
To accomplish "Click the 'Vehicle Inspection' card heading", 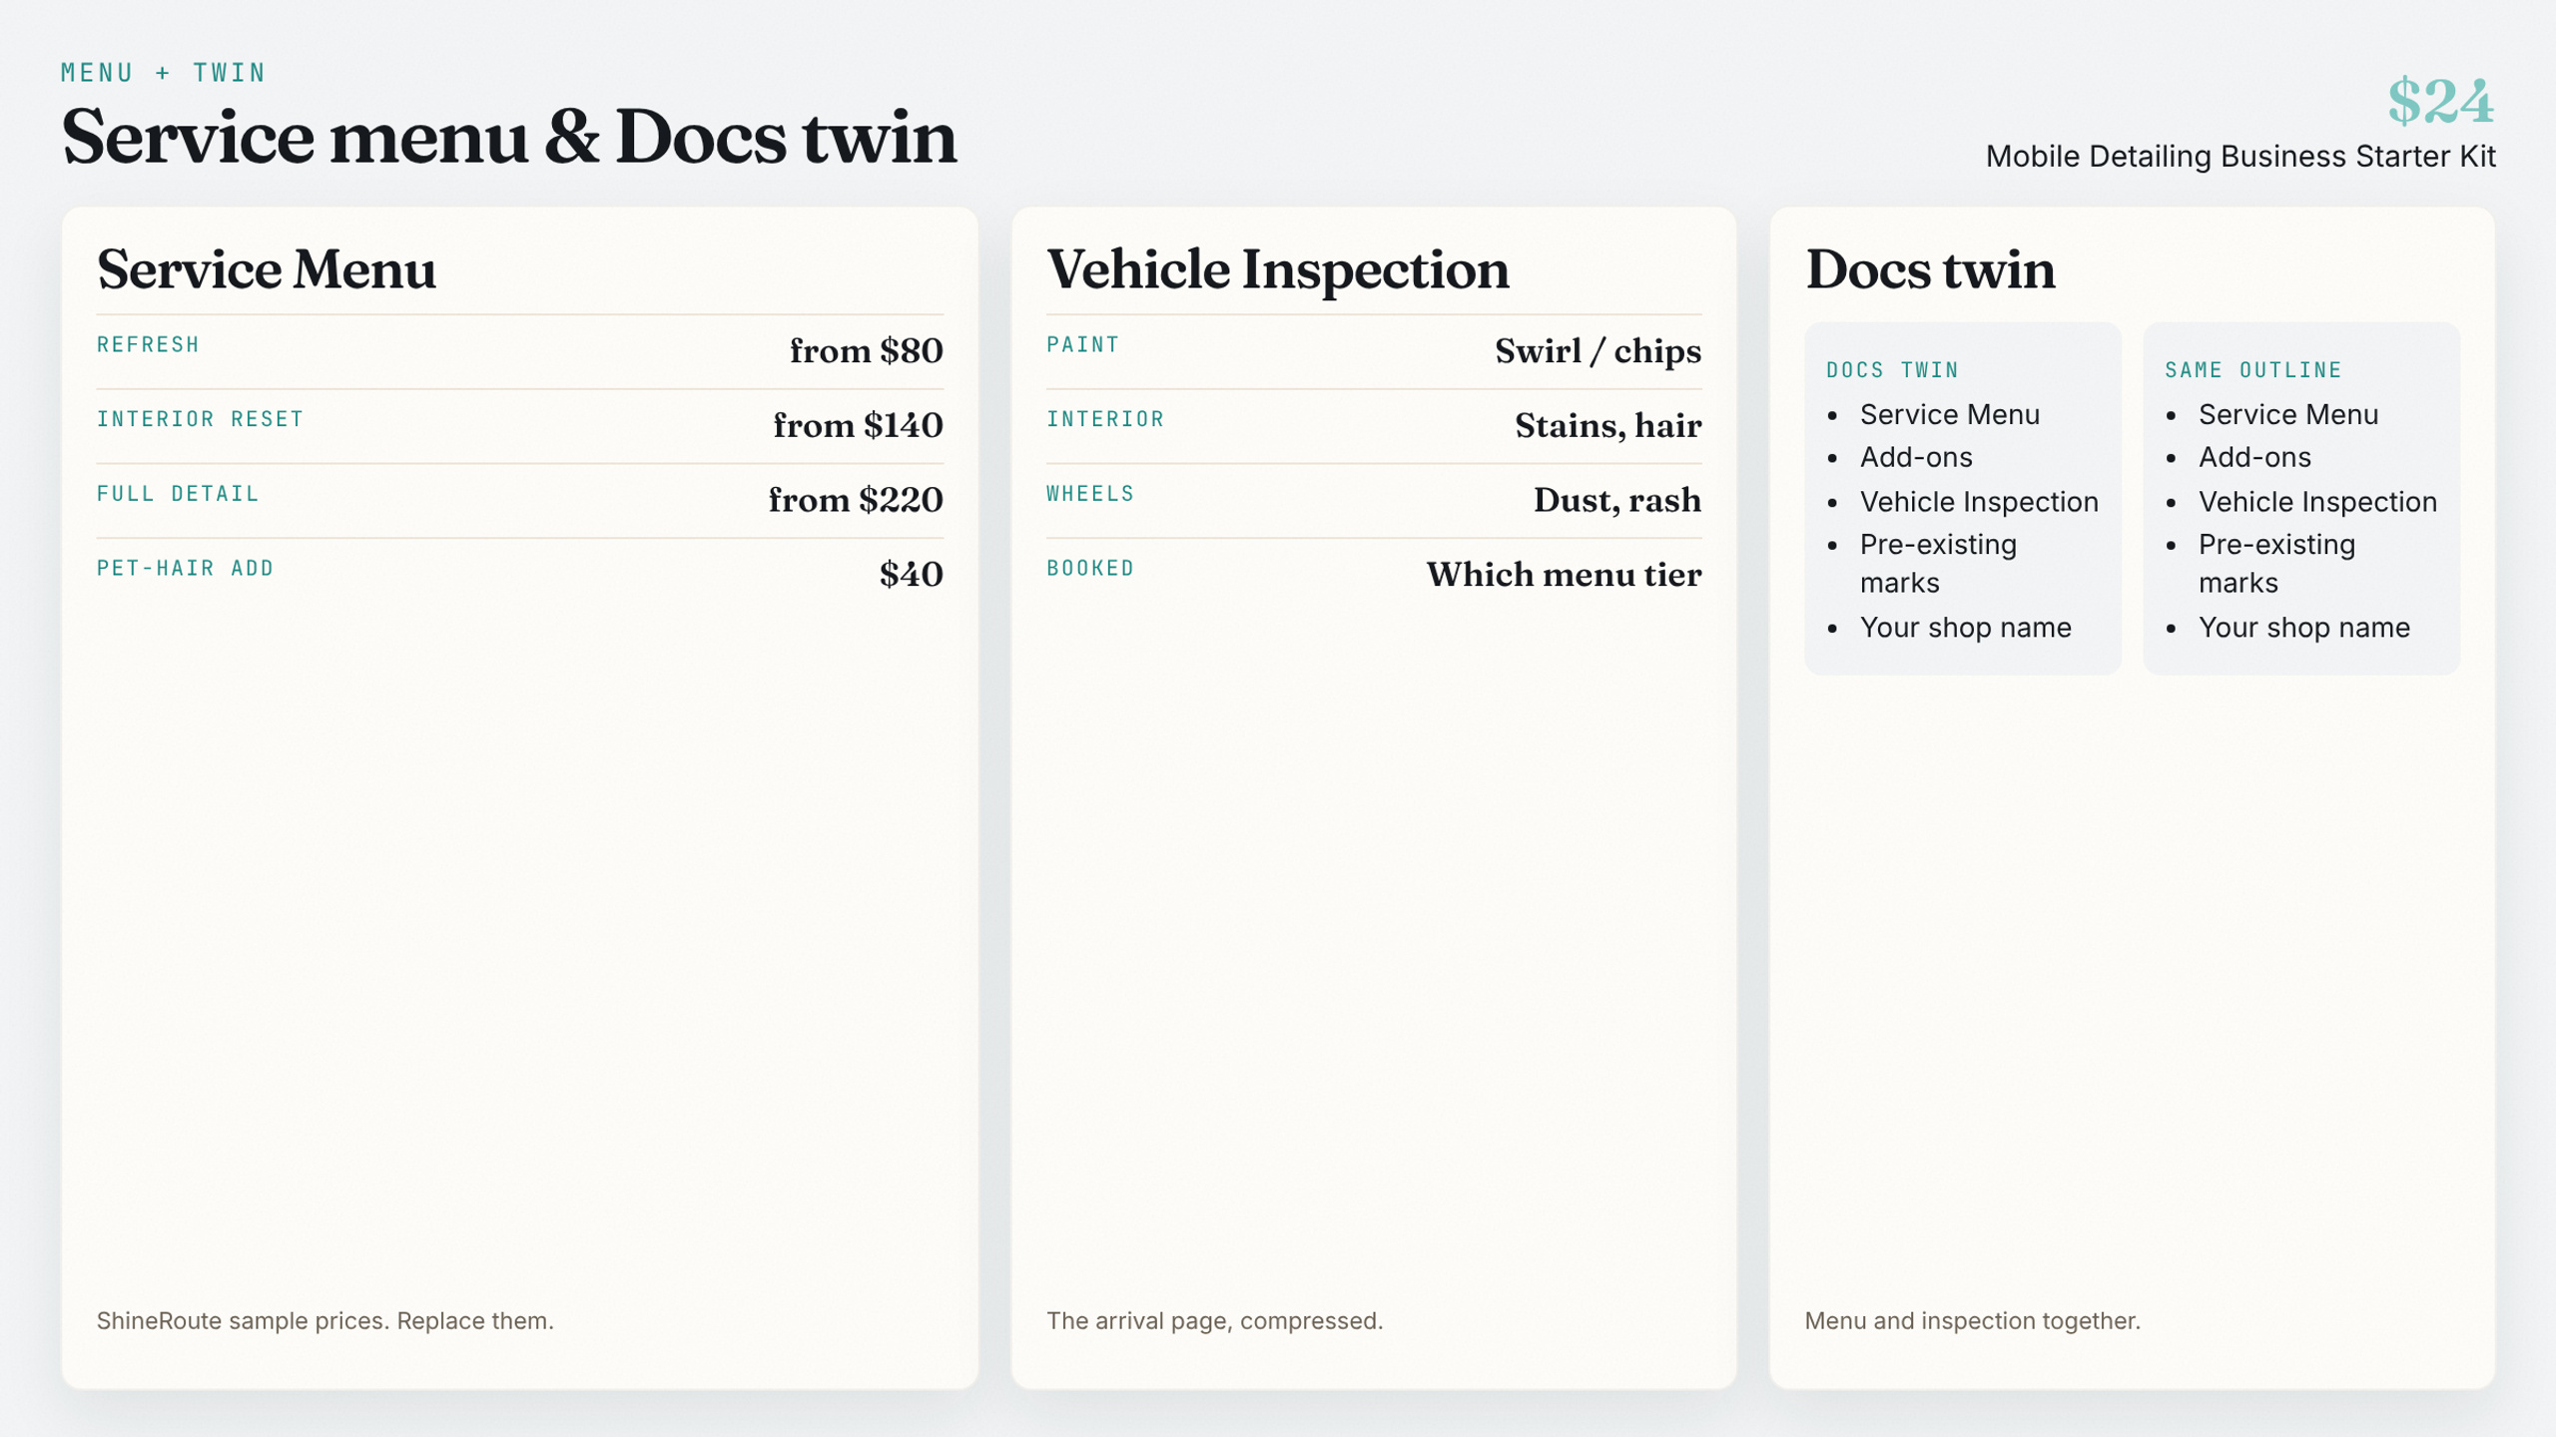I will [x=1278, y=269].
